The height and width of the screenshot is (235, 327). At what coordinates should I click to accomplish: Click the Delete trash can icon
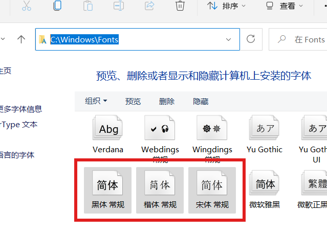coord(180,6)
